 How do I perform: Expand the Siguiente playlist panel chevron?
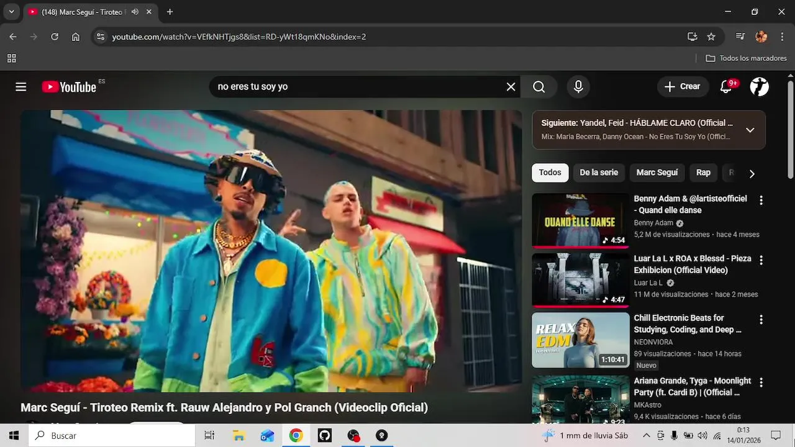tap(750, 130)
